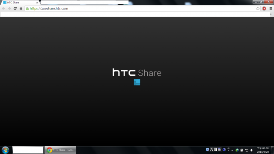
Task: Click the IME options dropdown arrow
Action: coord(228,151)
